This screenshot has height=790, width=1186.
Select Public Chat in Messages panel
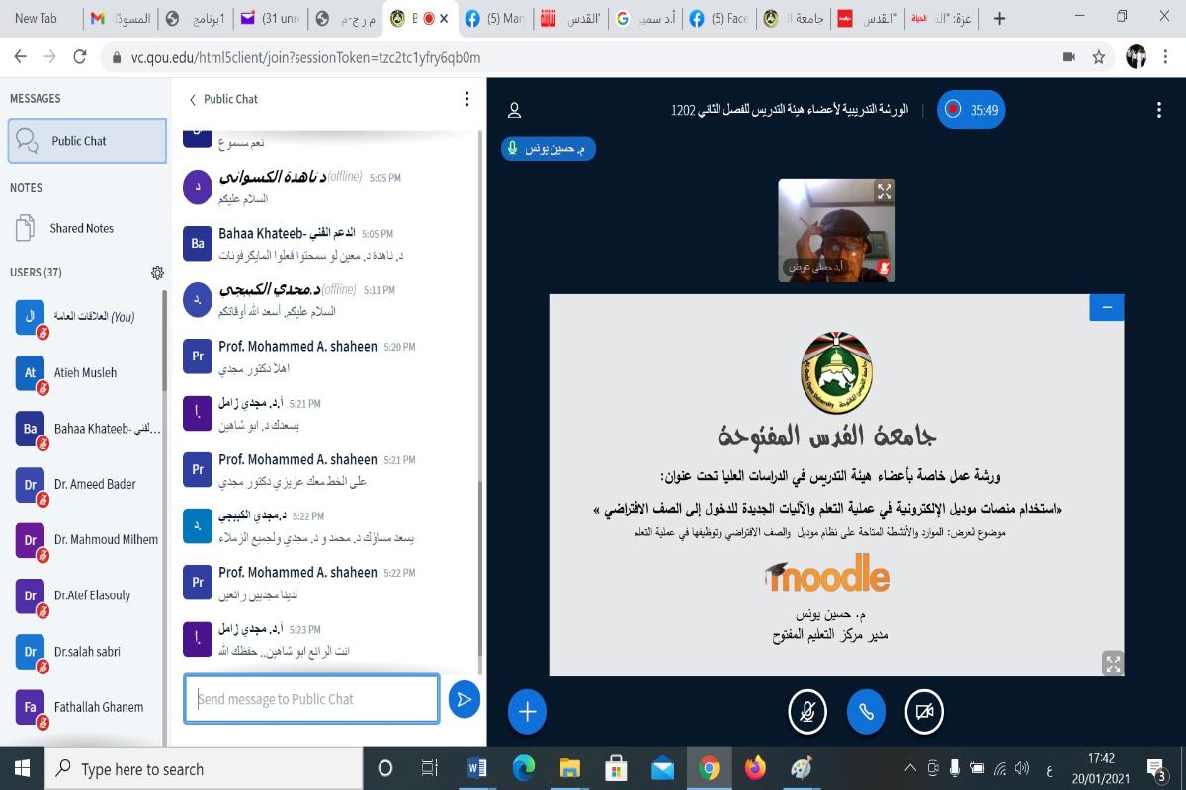[87, 141]
